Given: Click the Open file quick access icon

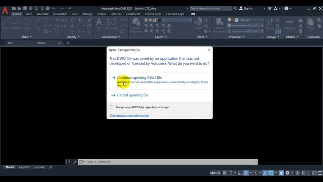Looking at the screenshot, I should coord(19,8).
